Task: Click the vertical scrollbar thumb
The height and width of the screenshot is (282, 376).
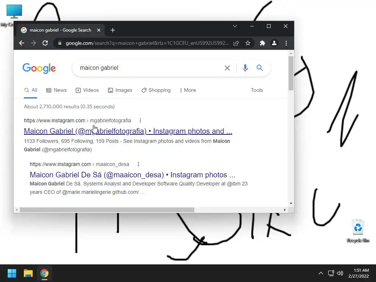Action: 291,73
